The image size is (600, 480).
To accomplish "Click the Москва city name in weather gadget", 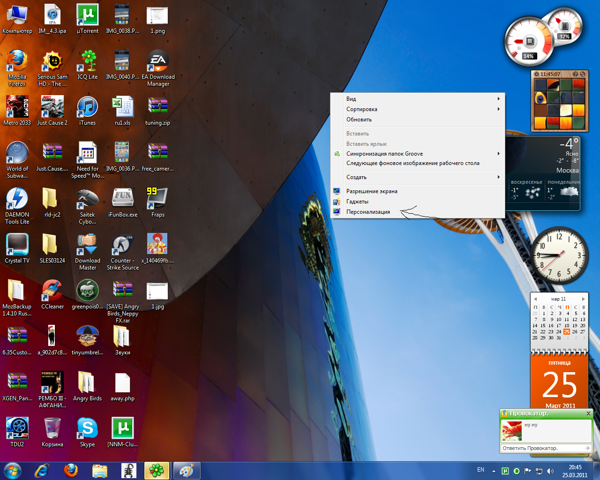I will (x=568, y=170).
